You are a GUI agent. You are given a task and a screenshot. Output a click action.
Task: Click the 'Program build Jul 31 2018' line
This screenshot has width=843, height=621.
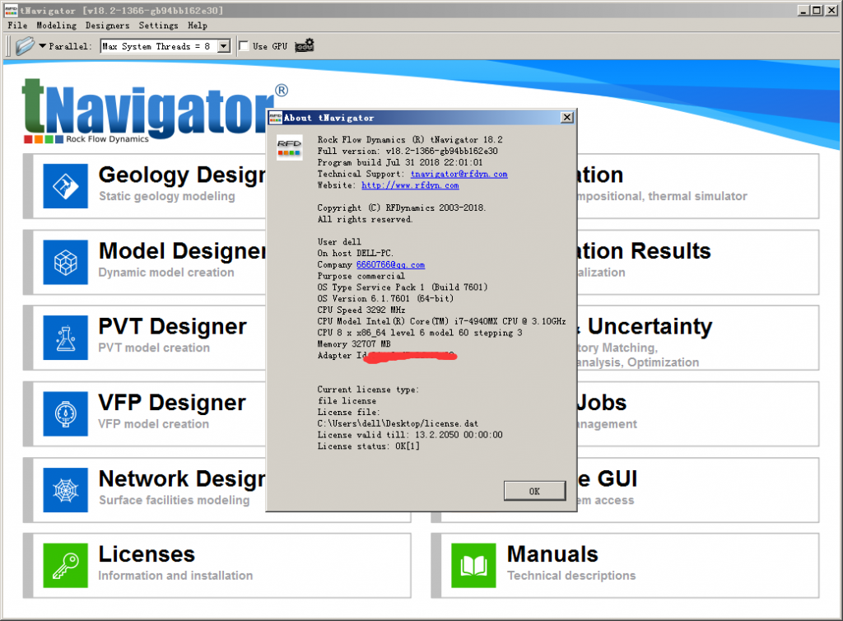(400, 162)
